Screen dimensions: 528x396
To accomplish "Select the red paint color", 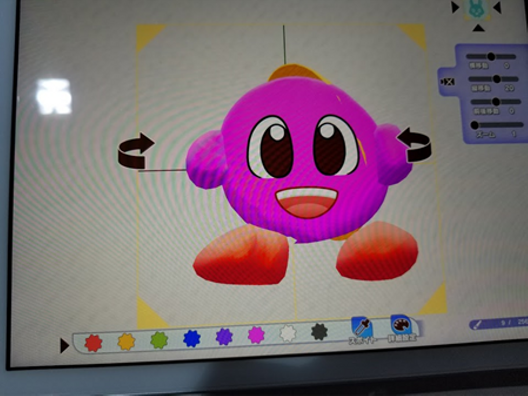I will [93, 343].
